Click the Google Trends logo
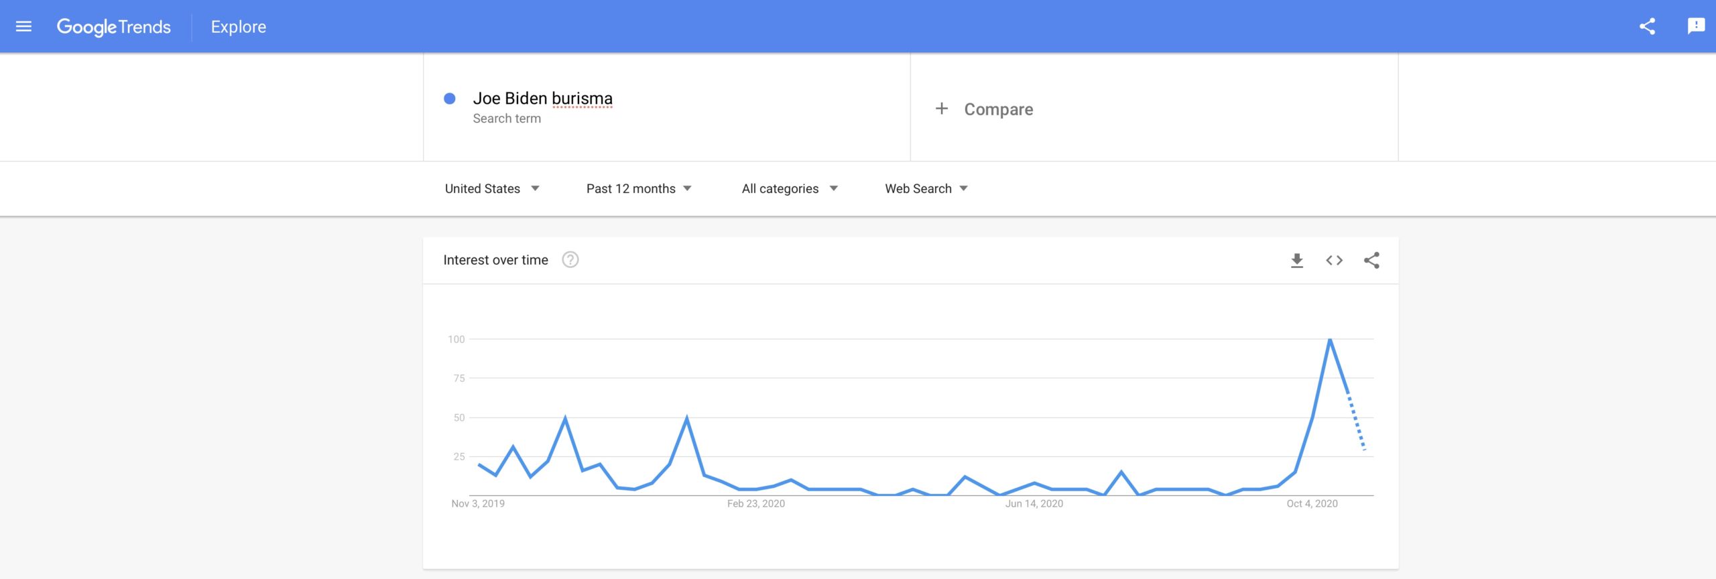 coord(114,27)
